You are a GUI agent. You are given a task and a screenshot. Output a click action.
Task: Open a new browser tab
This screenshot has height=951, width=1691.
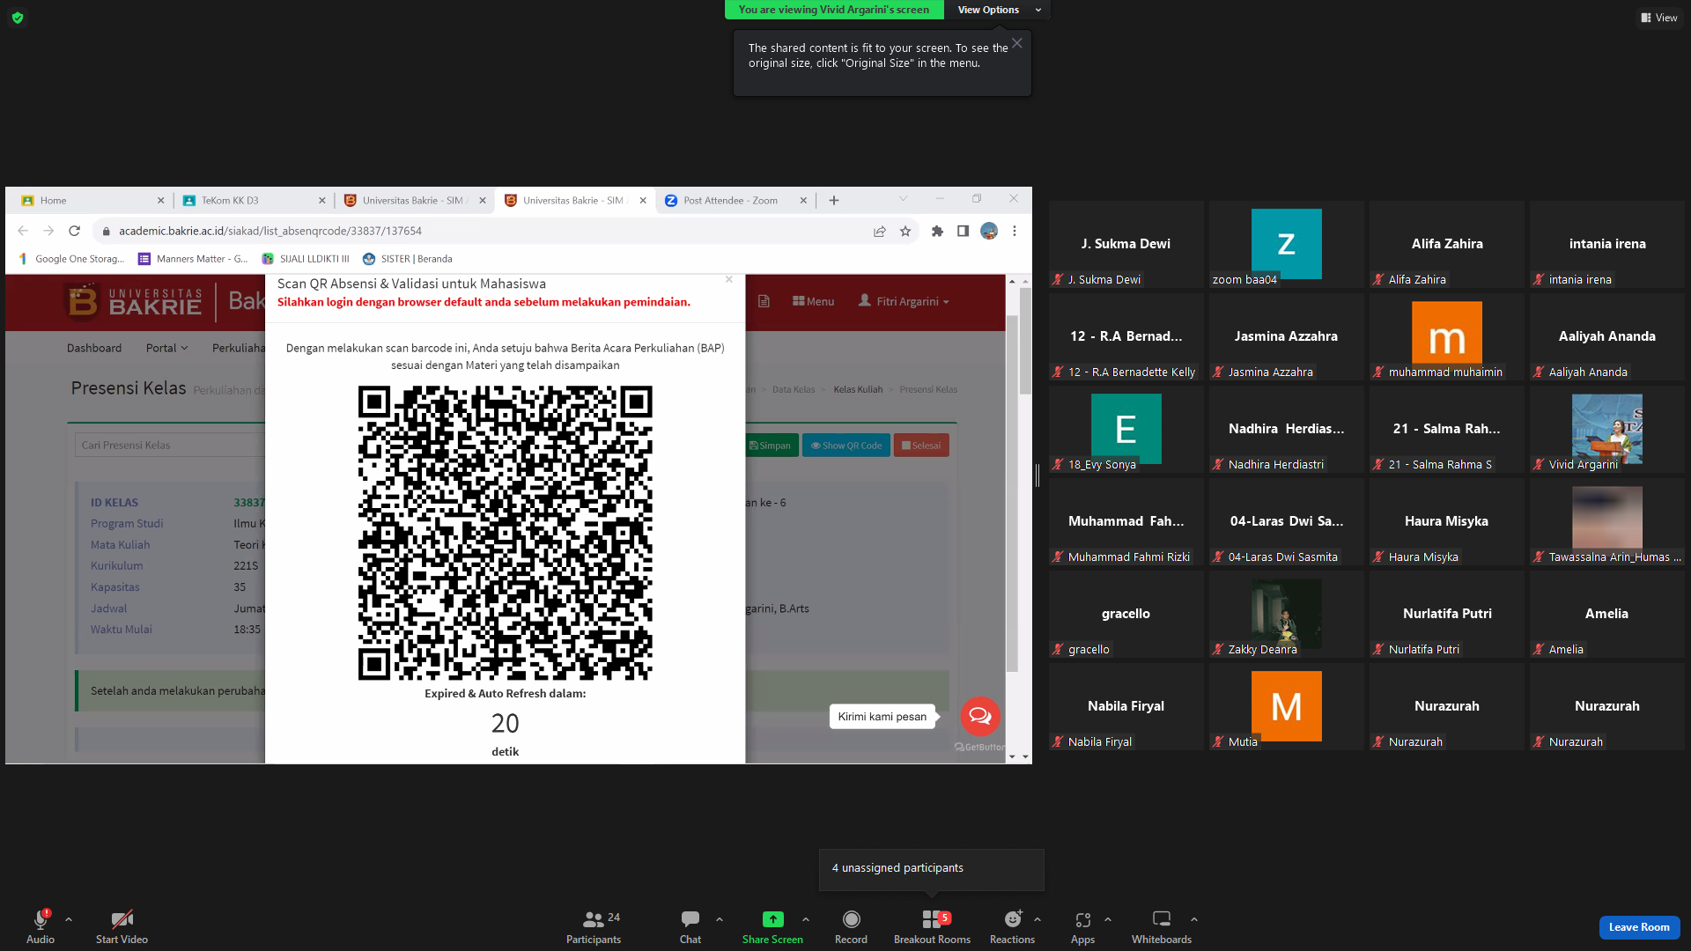[834, 201]
